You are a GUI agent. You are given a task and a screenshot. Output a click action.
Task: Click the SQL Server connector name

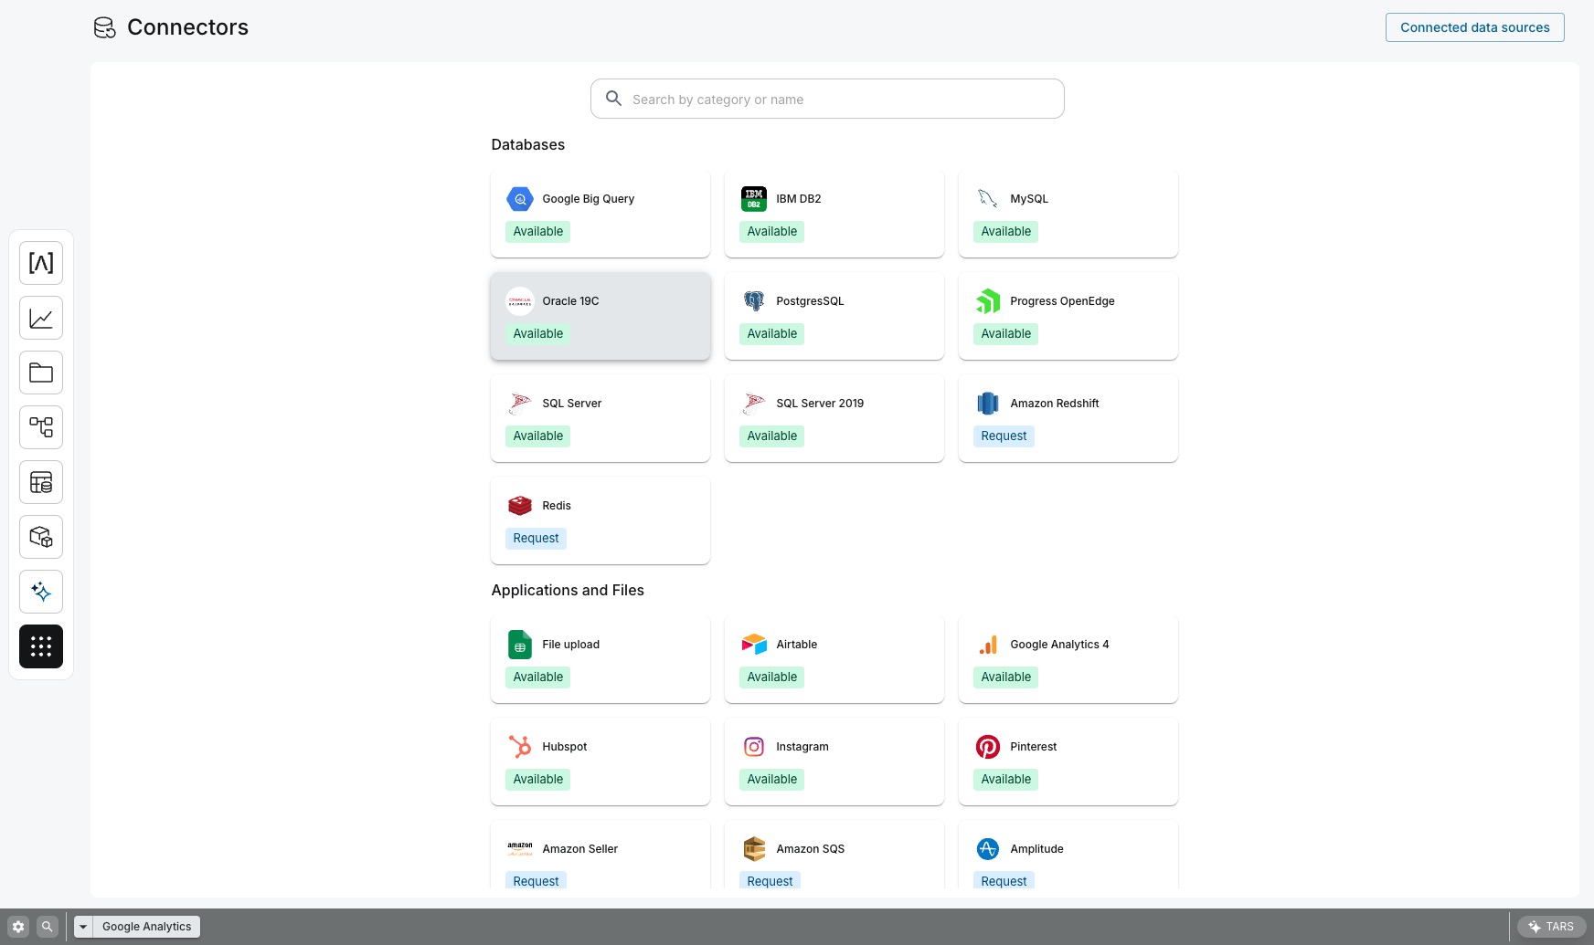pyautogui.click(x=572, y=404)
